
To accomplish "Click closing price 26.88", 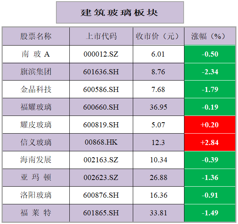I will [158, 178].
